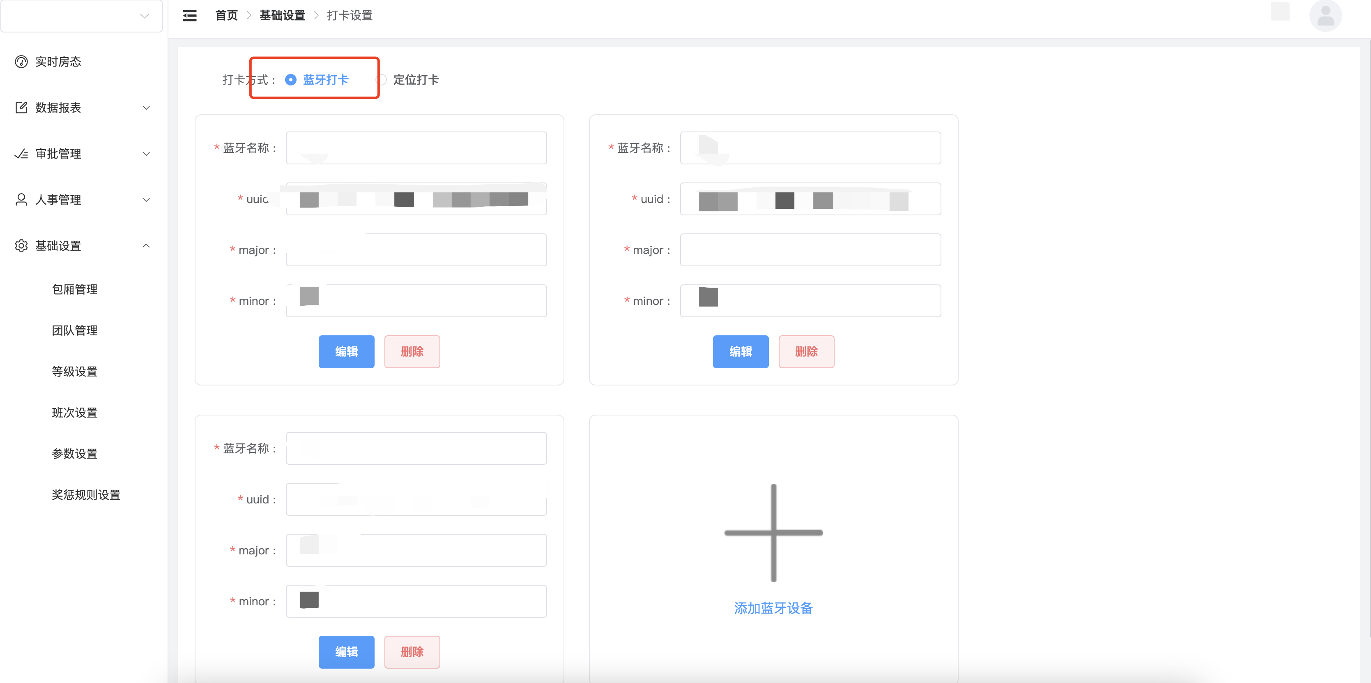Open the 等级设置 submenu item
This screenshot has width=1371, height=683.
74,371
